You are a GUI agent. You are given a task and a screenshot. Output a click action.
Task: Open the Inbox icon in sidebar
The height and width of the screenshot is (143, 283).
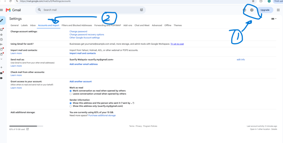(x=1, y=30)
